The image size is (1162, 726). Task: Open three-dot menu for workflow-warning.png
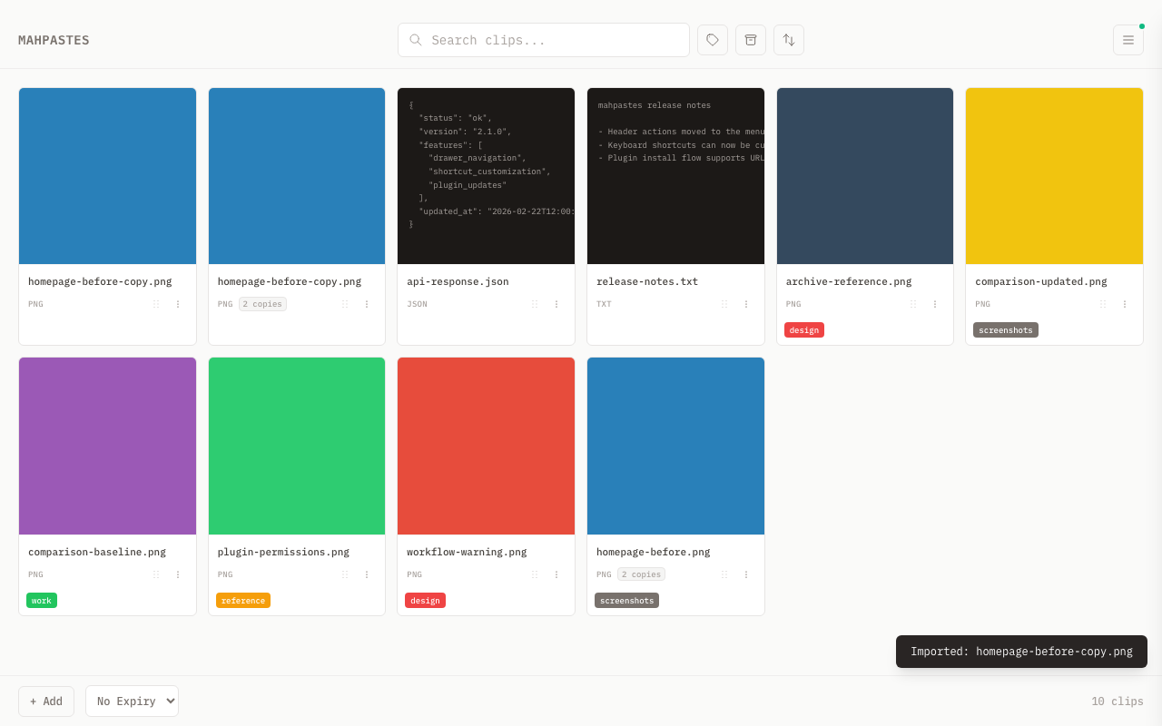coord(556,574)
